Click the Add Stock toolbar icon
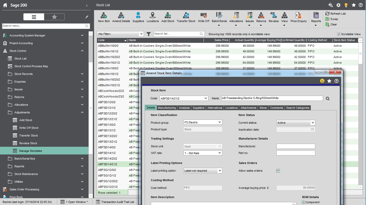 click(x=168, y=17)
